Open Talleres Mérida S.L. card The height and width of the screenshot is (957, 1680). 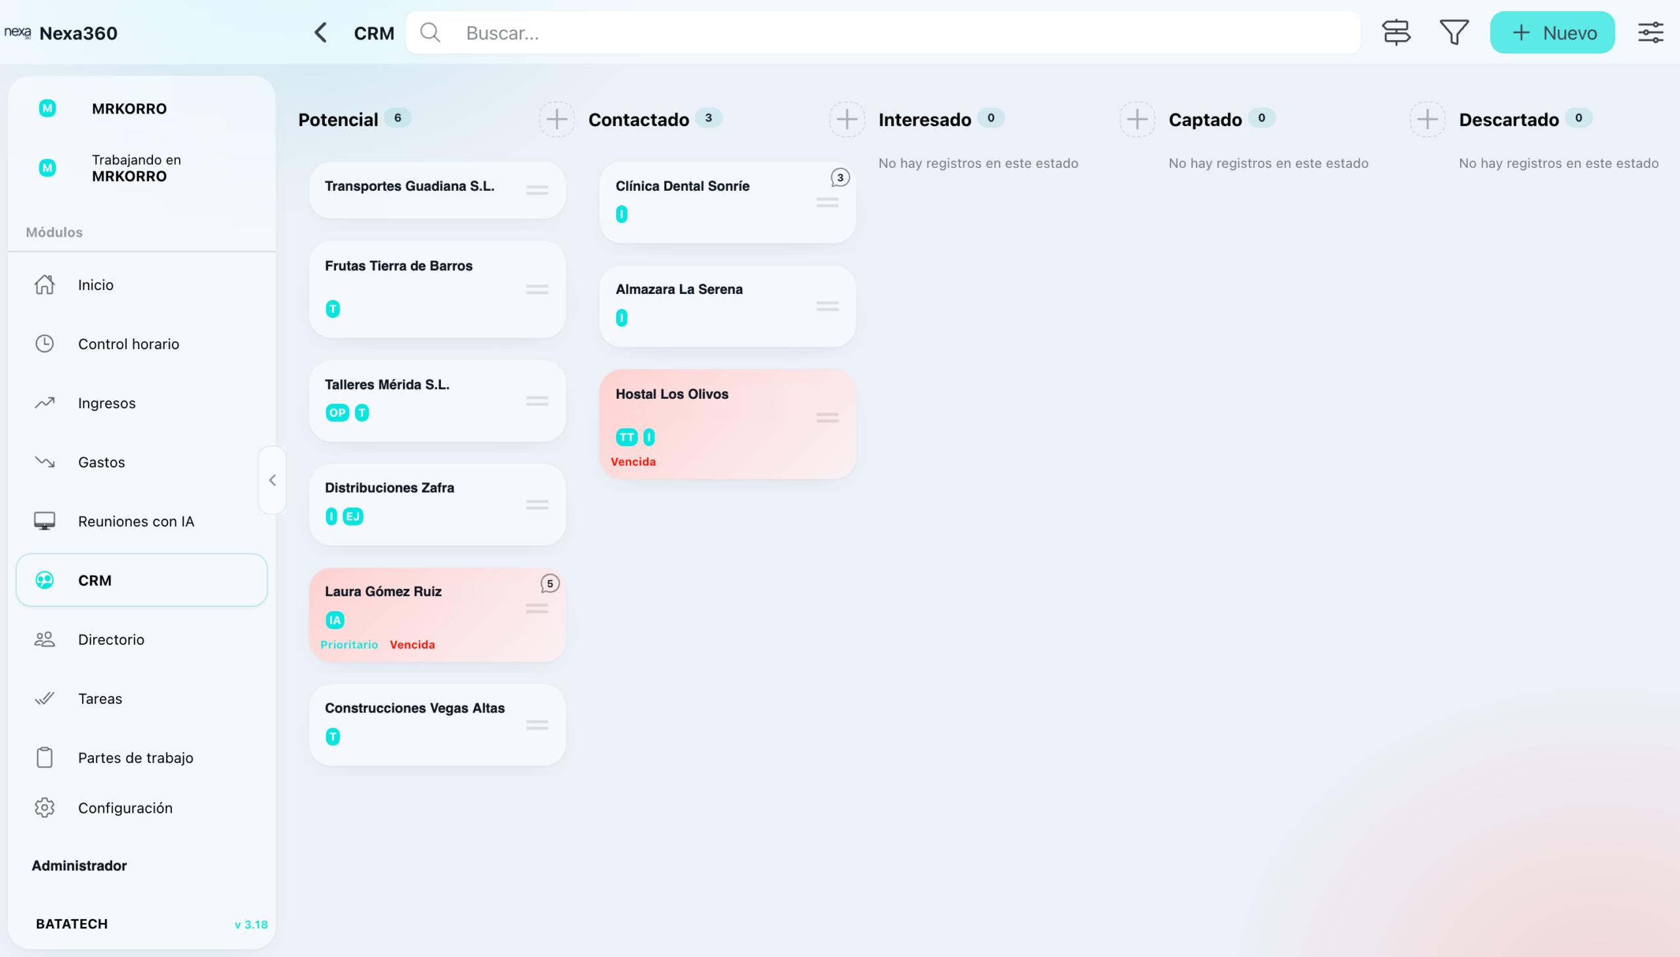437,400
